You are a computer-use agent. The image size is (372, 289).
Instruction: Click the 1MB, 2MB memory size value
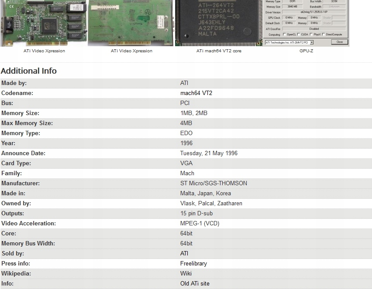(193, 113)
